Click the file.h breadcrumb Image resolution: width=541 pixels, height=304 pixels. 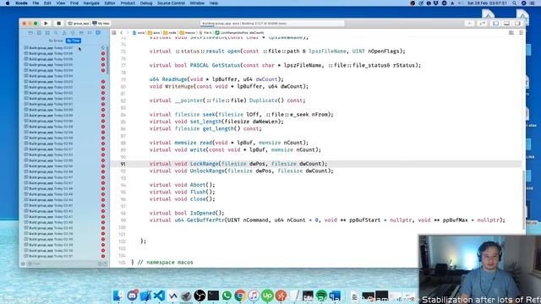pyautogui.click(x=205, y=33)
